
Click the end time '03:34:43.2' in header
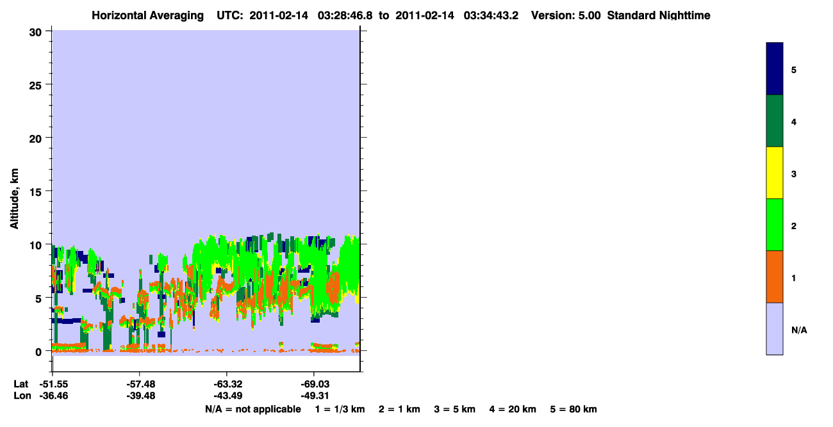click(491, 15)
